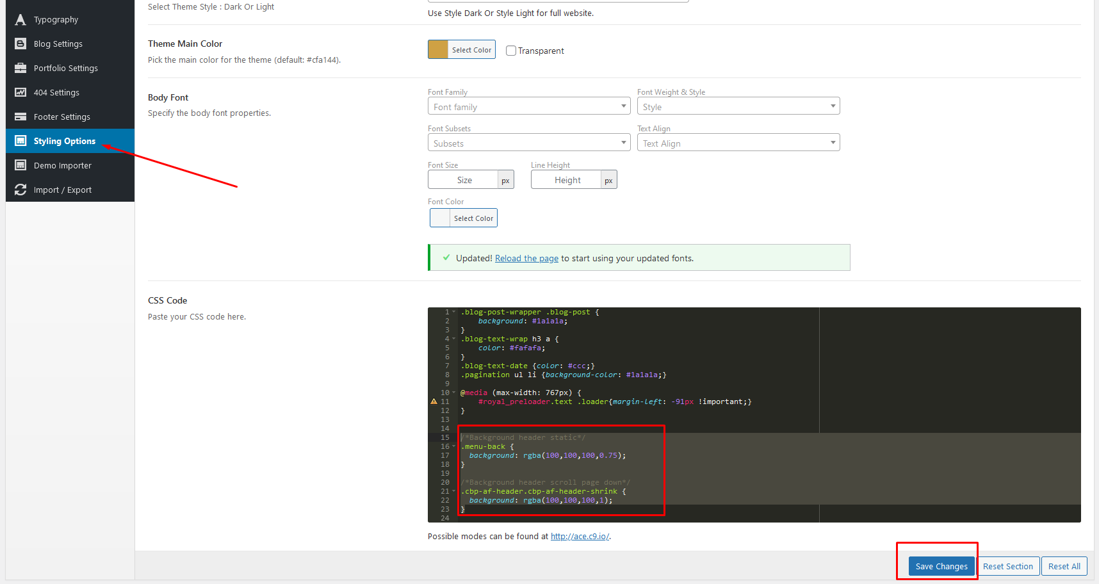1099x584 pixels.
Task: Switch to Footer Settings
Action: pyautogui.click(x=70, y=117)
